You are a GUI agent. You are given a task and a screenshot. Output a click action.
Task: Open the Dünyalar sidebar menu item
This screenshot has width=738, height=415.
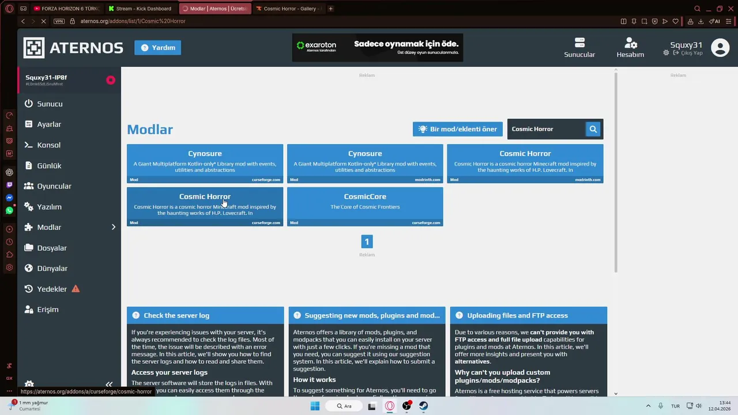pyautogui.click(x=69, y=269)
